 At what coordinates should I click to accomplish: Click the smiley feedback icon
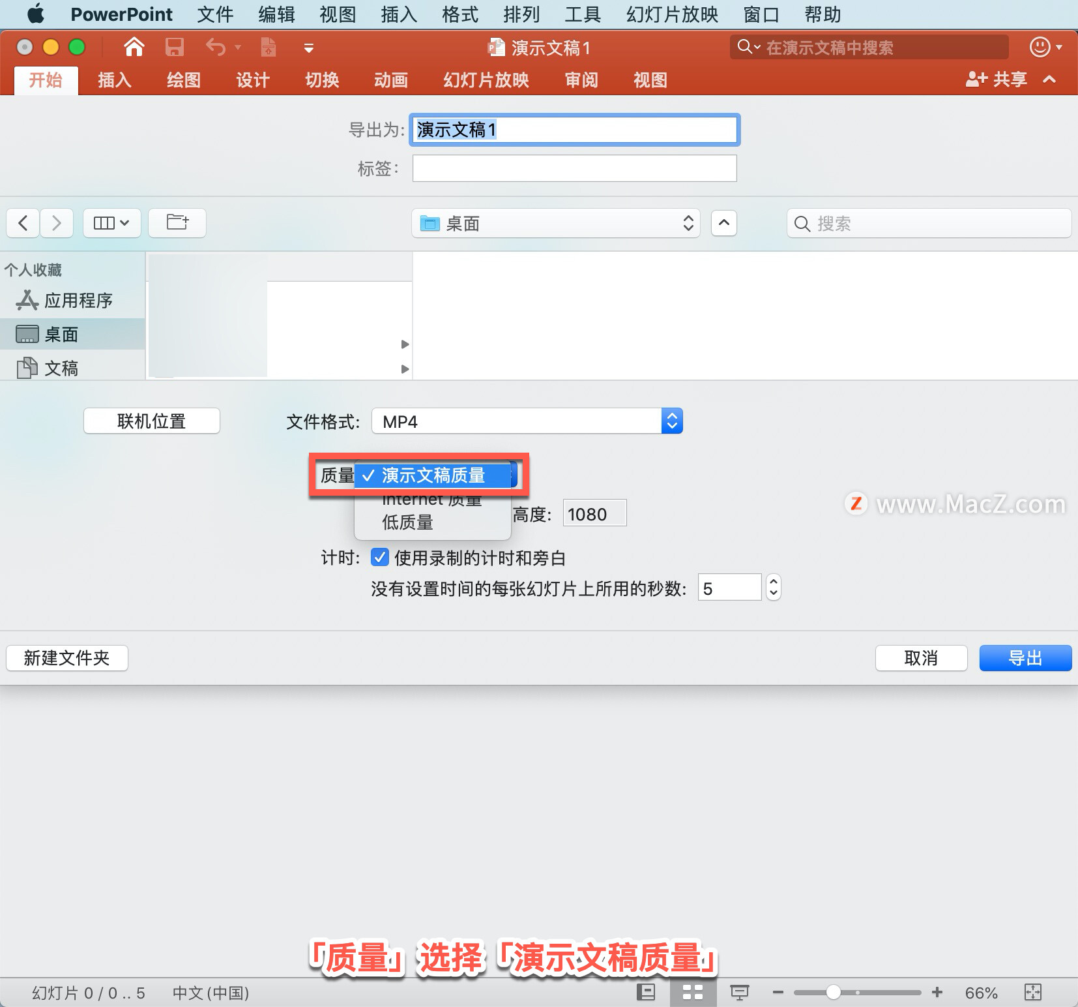click(1040, 47)
